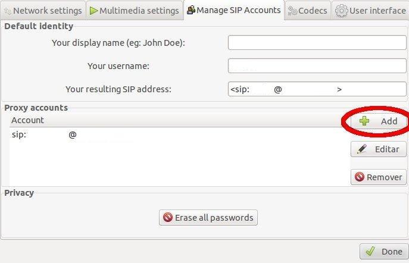The width and height of the screenshot is (409, 263).
Task: Click the green plus Add icon
Action: click(364, 121)
